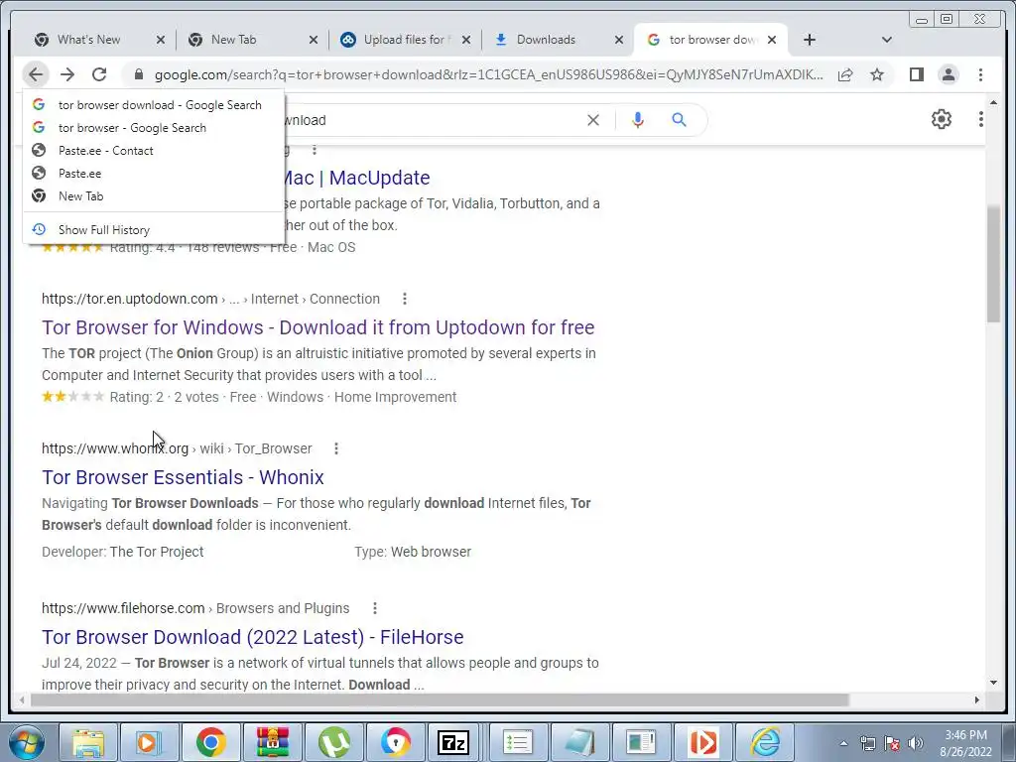Open Tor Browser Download FileHorse link

click(x=253, y=637)
